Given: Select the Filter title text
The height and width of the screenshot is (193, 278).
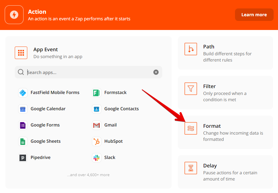Looking at the screenshot, I should coord(209,86).
